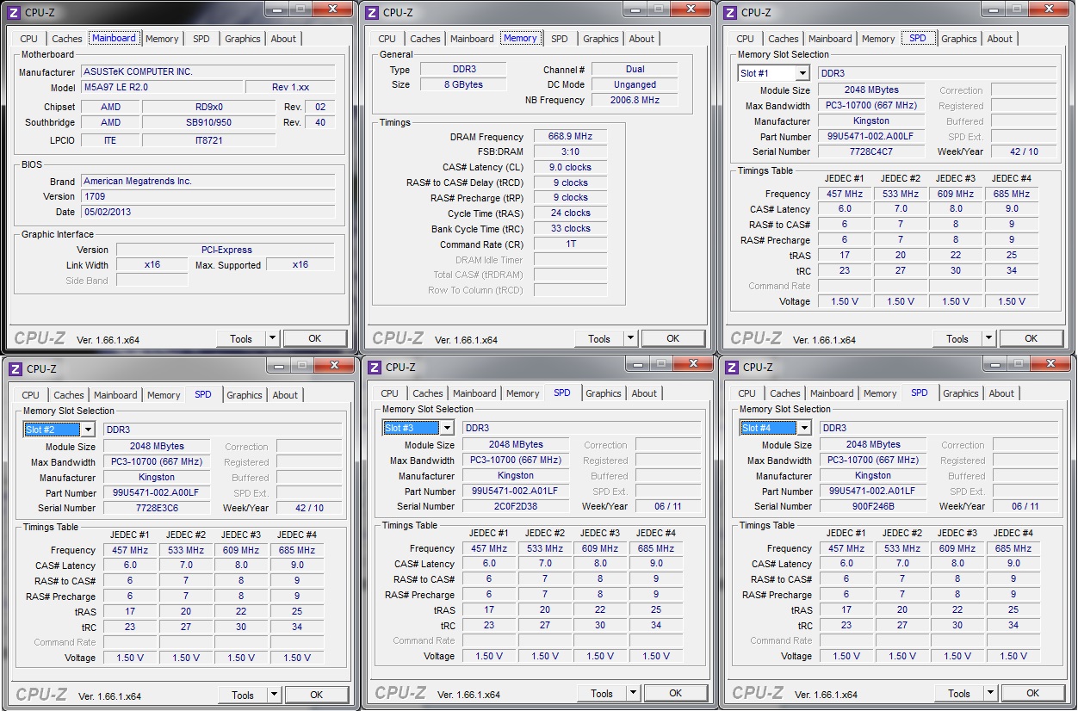Image resolution: width=1078 pixels, height=711 pixels.
Task: Expand the Tools arrow in the Slot #2 window
Action: coord(275,695)
